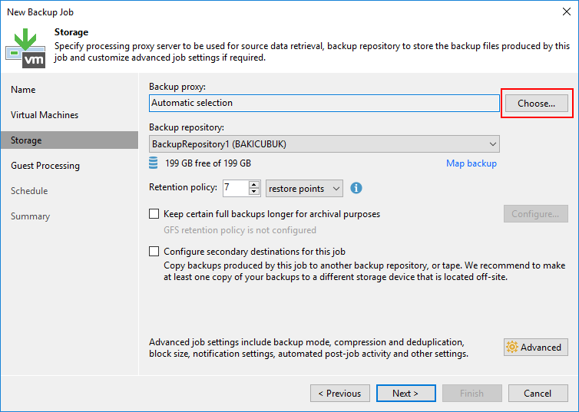Open the Map backup link
The image size is (579, 412).
[471, 163]
